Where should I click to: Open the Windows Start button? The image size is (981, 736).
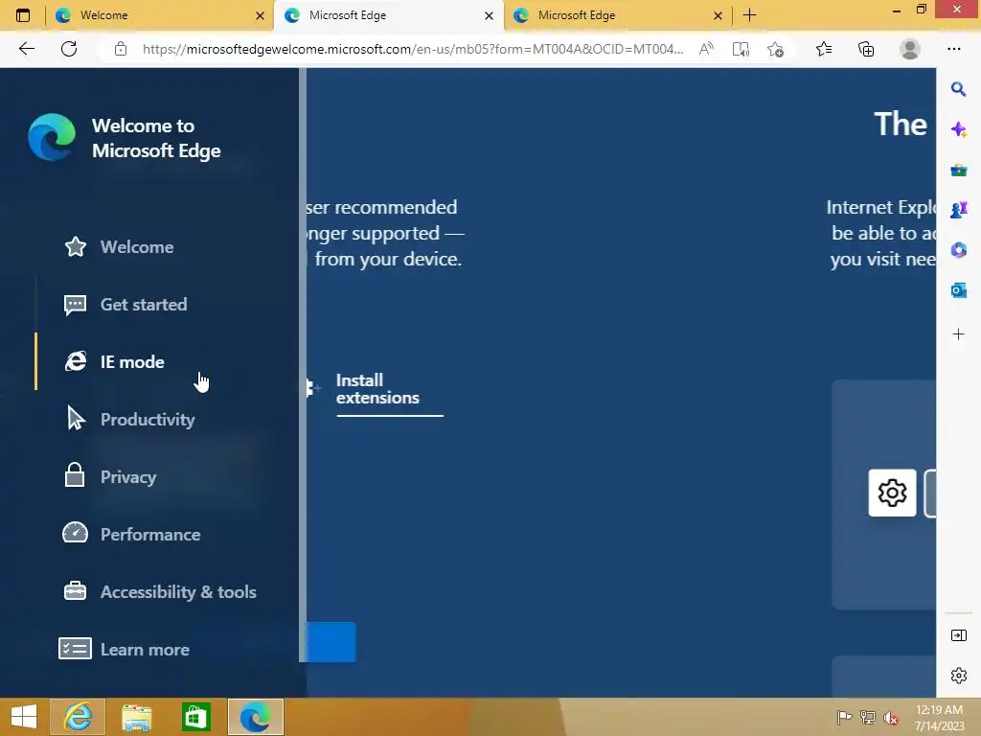point(24,717)
